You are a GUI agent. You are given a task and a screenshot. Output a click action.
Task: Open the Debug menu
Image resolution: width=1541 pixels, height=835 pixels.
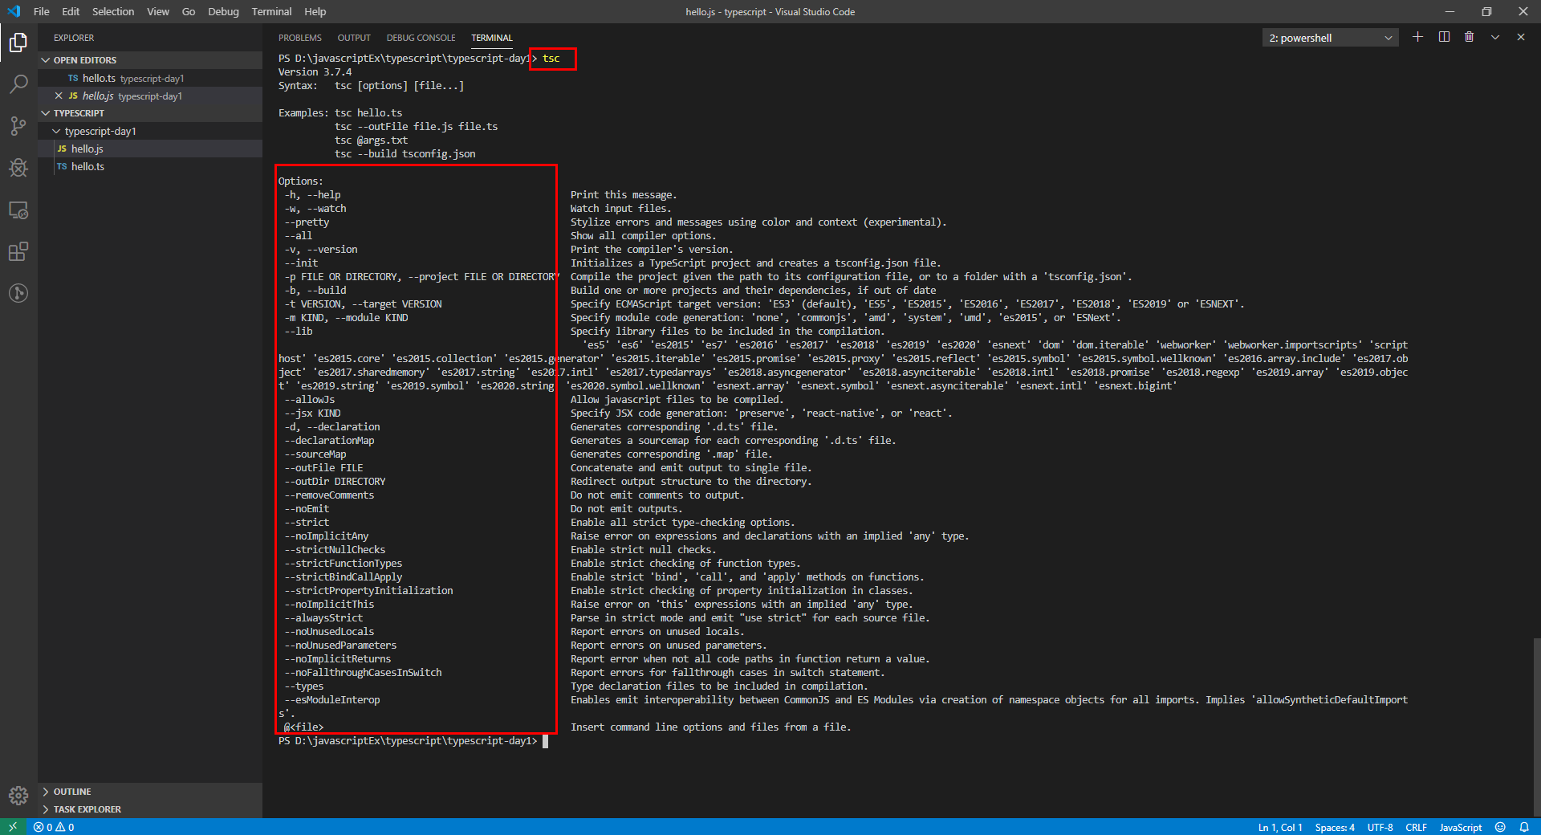coord(223,11)
